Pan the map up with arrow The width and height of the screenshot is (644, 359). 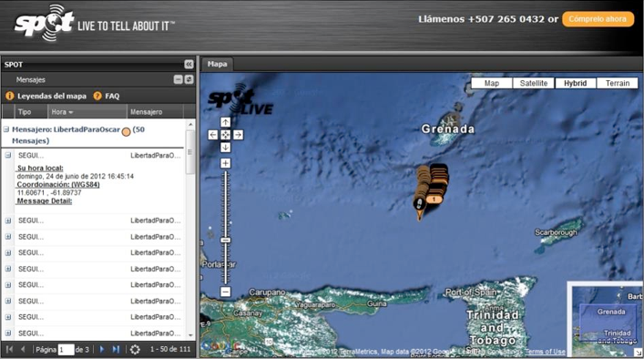coord(226,122)
